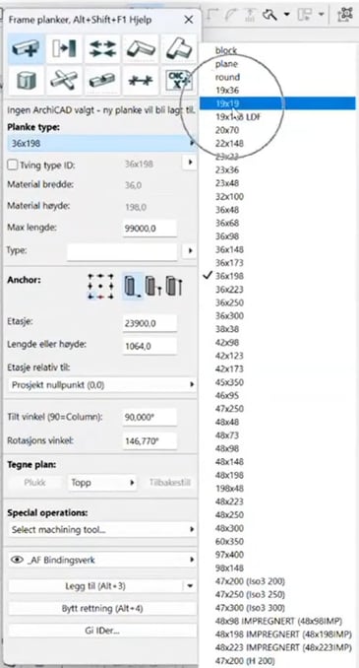Select the T-joint plank icon

(x=179, y=48)
